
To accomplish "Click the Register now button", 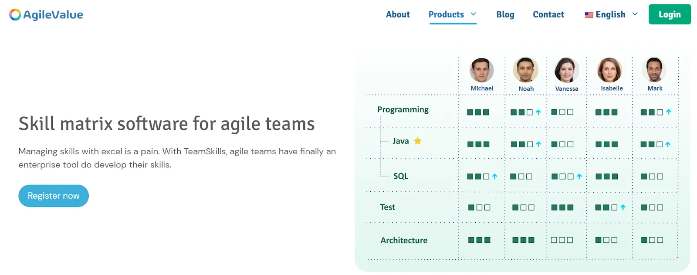I will tap(54, 196).
